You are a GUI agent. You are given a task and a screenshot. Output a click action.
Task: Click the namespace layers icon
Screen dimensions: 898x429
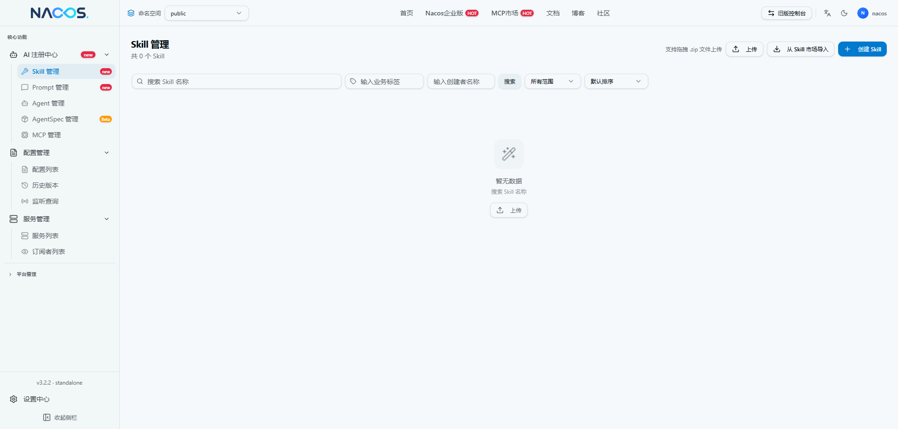(131, 13)
